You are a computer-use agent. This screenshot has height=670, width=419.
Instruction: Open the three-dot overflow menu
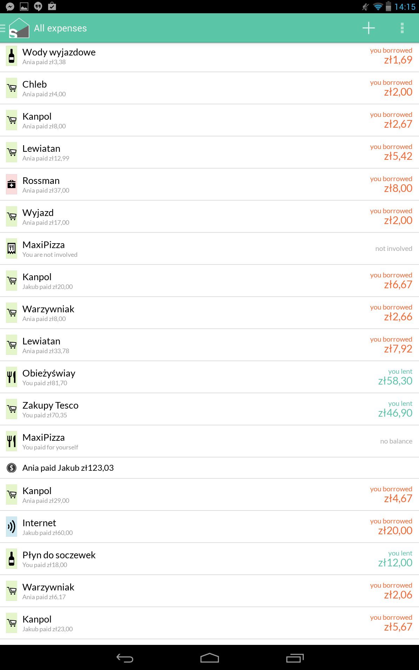[x=402, y=28]
